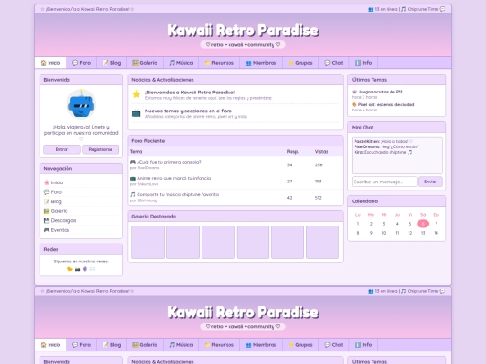The width and height of the screenshot is (486, 364).
Task: Select day 10 in Calendario
Action: (x=384, y=233)
